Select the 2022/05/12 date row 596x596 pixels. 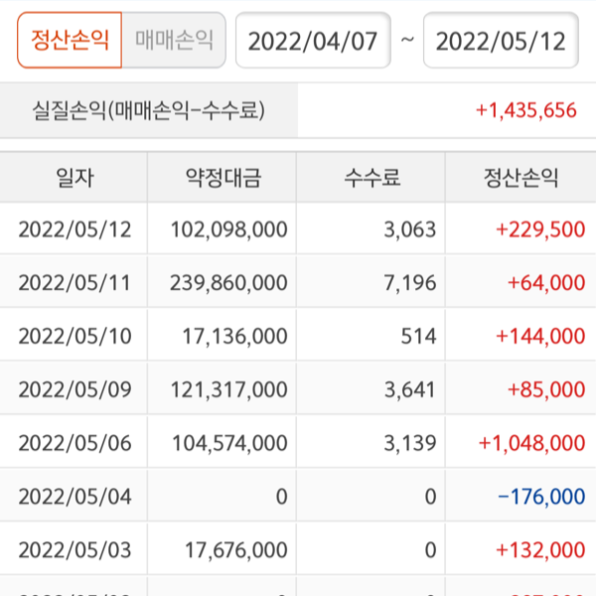74,229
